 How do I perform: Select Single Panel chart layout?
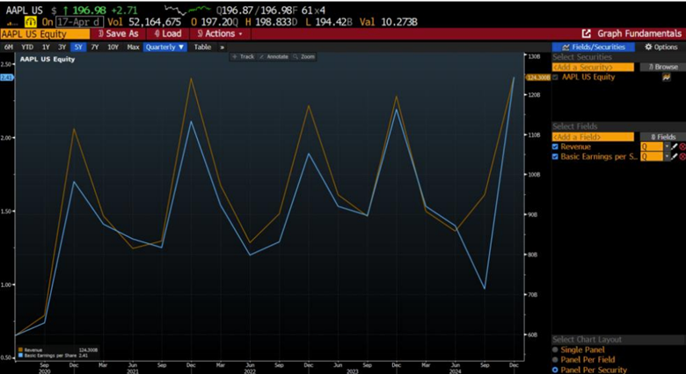[555, 350]
